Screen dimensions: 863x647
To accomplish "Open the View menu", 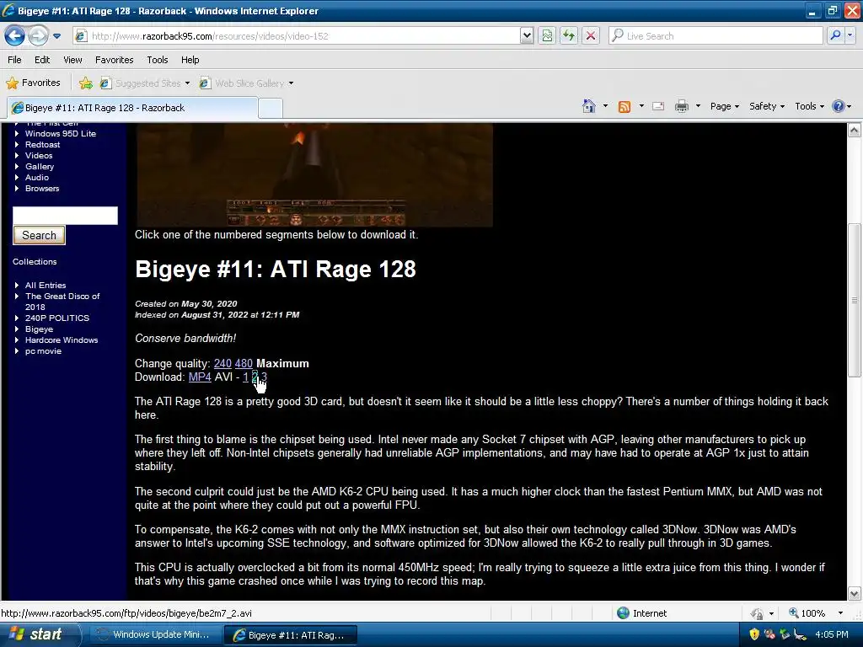I will [x=72, y=60].
